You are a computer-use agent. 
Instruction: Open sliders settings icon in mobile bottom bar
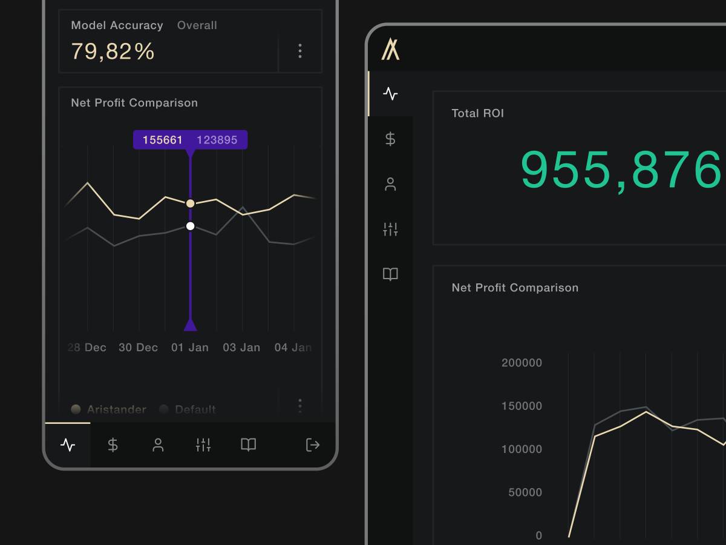(203, 445)
